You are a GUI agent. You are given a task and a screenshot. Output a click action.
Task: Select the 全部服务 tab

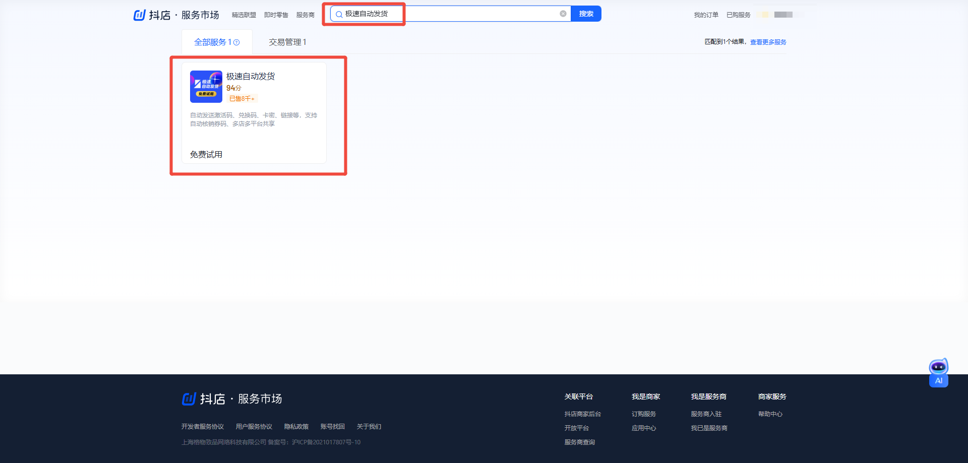212,42
